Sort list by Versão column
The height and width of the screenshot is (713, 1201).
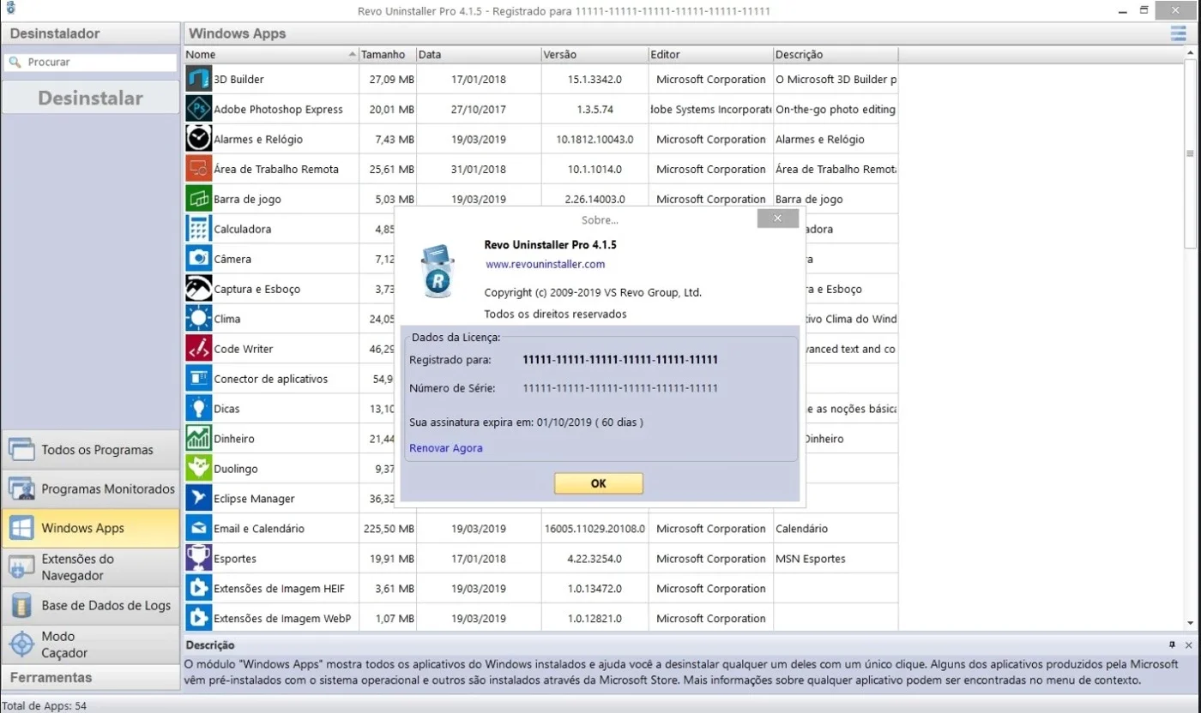tap(594, 54)
